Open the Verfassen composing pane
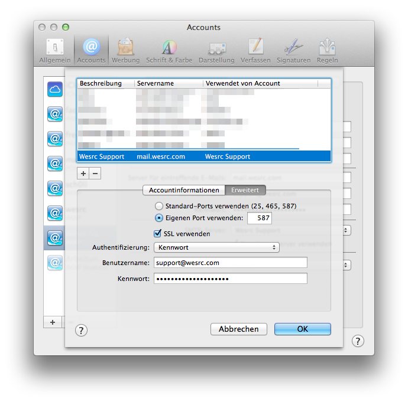The height and width of the screenshot is (402, 408). (x=255, y=51)
